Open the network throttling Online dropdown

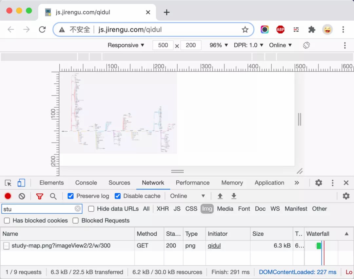pos(187,196)
